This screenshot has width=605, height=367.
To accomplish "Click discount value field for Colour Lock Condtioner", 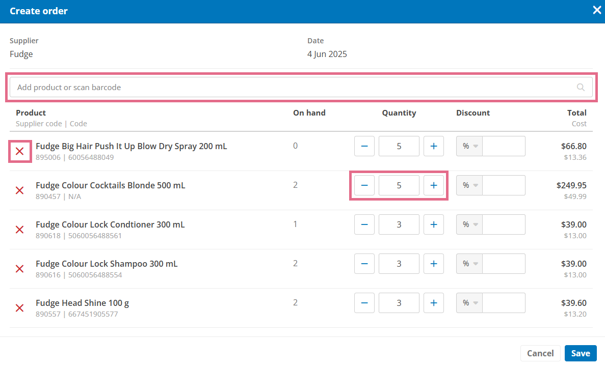I will pos(504,224).
